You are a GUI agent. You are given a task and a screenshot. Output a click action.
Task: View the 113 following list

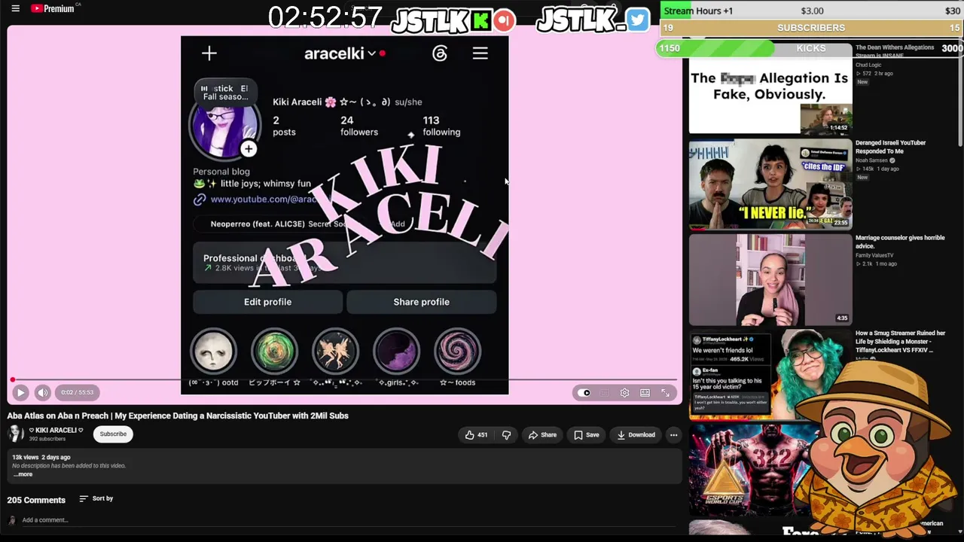[441, 126]
